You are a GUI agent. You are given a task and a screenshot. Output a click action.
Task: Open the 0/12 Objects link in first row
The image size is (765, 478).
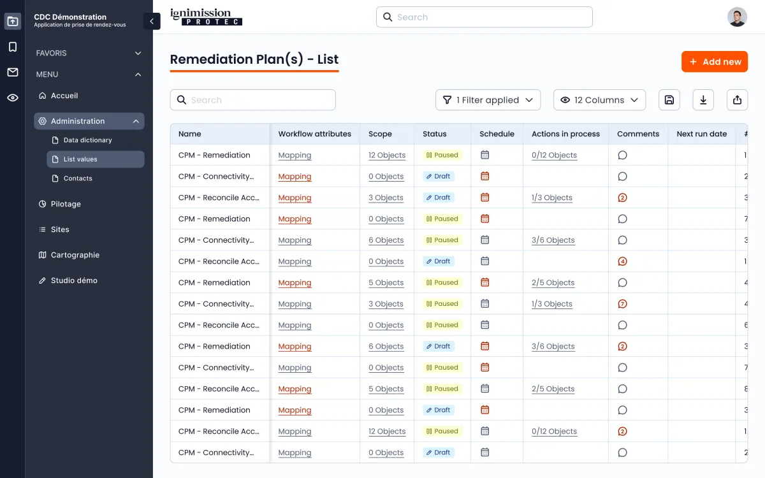pos(554,156)
